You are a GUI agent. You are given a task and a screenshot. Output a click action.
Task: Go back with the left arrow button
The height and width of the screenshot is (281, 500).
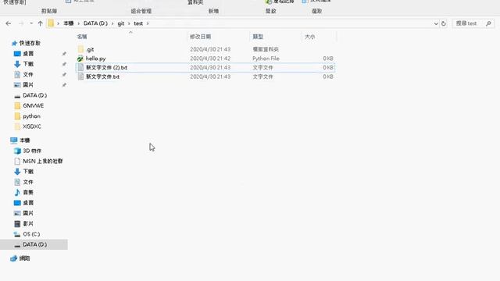[9, 23]
